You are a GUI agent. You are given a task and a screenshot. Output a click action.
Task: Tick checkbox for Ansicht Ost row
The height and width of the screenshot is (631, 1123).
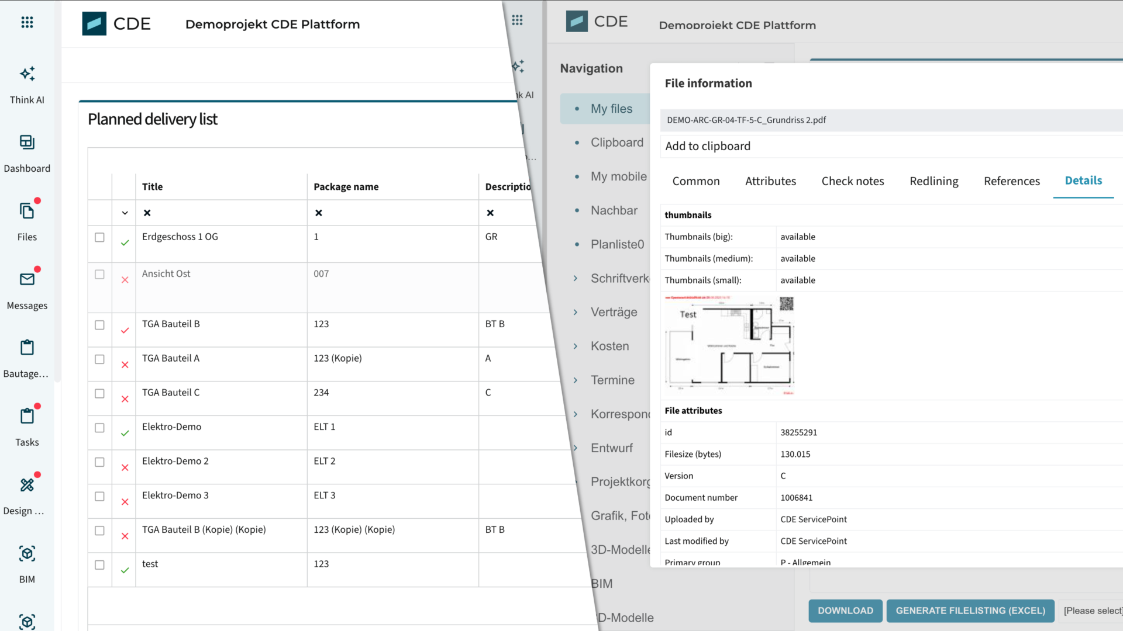click(99, 274)
